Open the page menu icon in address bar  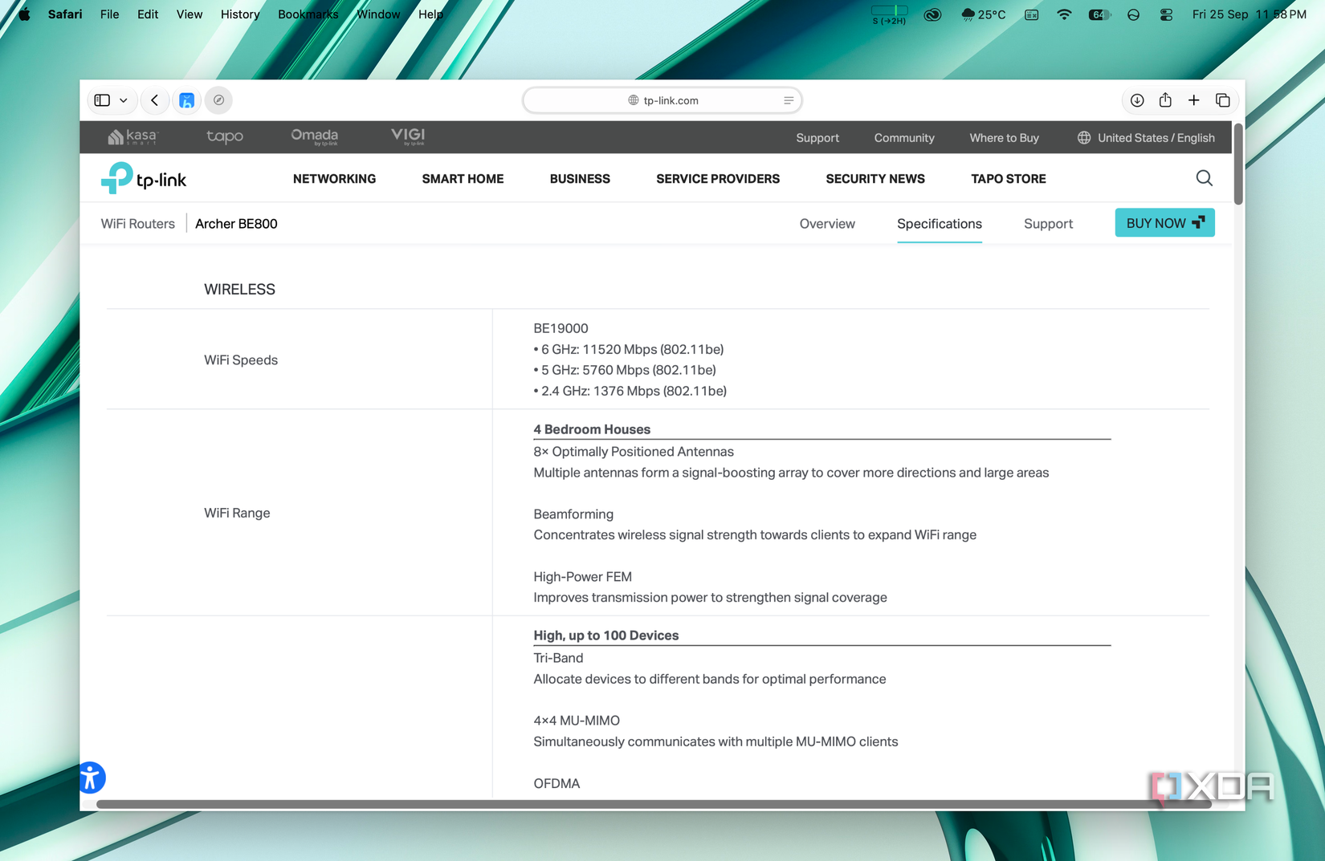pos(789,100)
